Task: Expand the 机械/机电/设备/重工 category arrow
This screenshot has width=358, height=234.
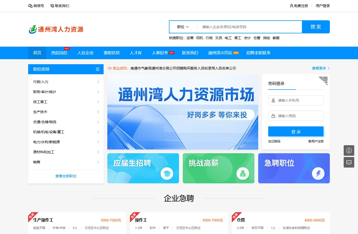Action: (98, 132)
